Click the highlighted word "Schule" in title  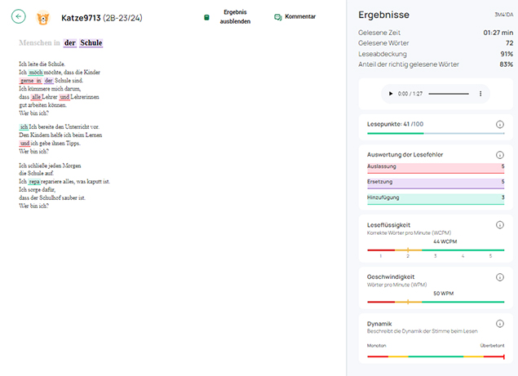pos(91,43)
